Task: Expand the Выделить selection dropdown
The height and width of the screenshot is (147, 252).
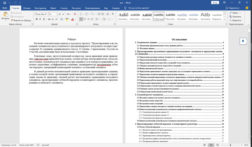Action: tap(242, 20)
